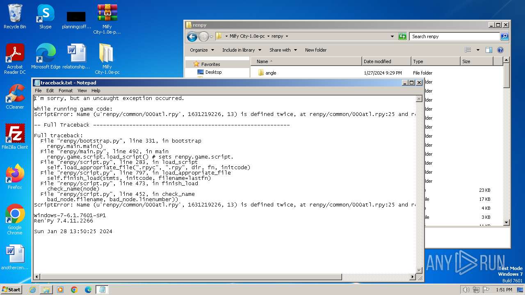Launch Firefox from the desktop
The width and height of the screenshot is (525, 295).
[15, 177]
